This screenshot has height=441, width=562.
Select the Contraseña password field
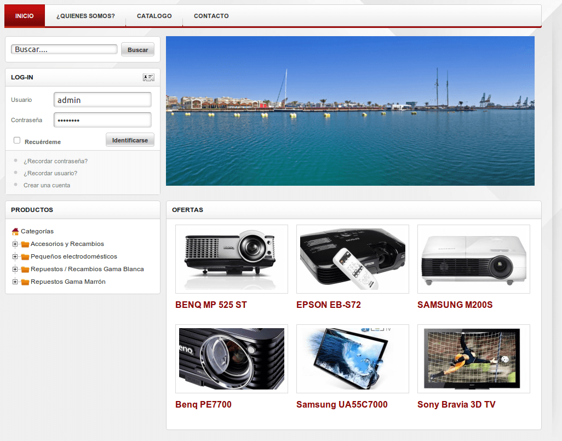tap(102, 120)
